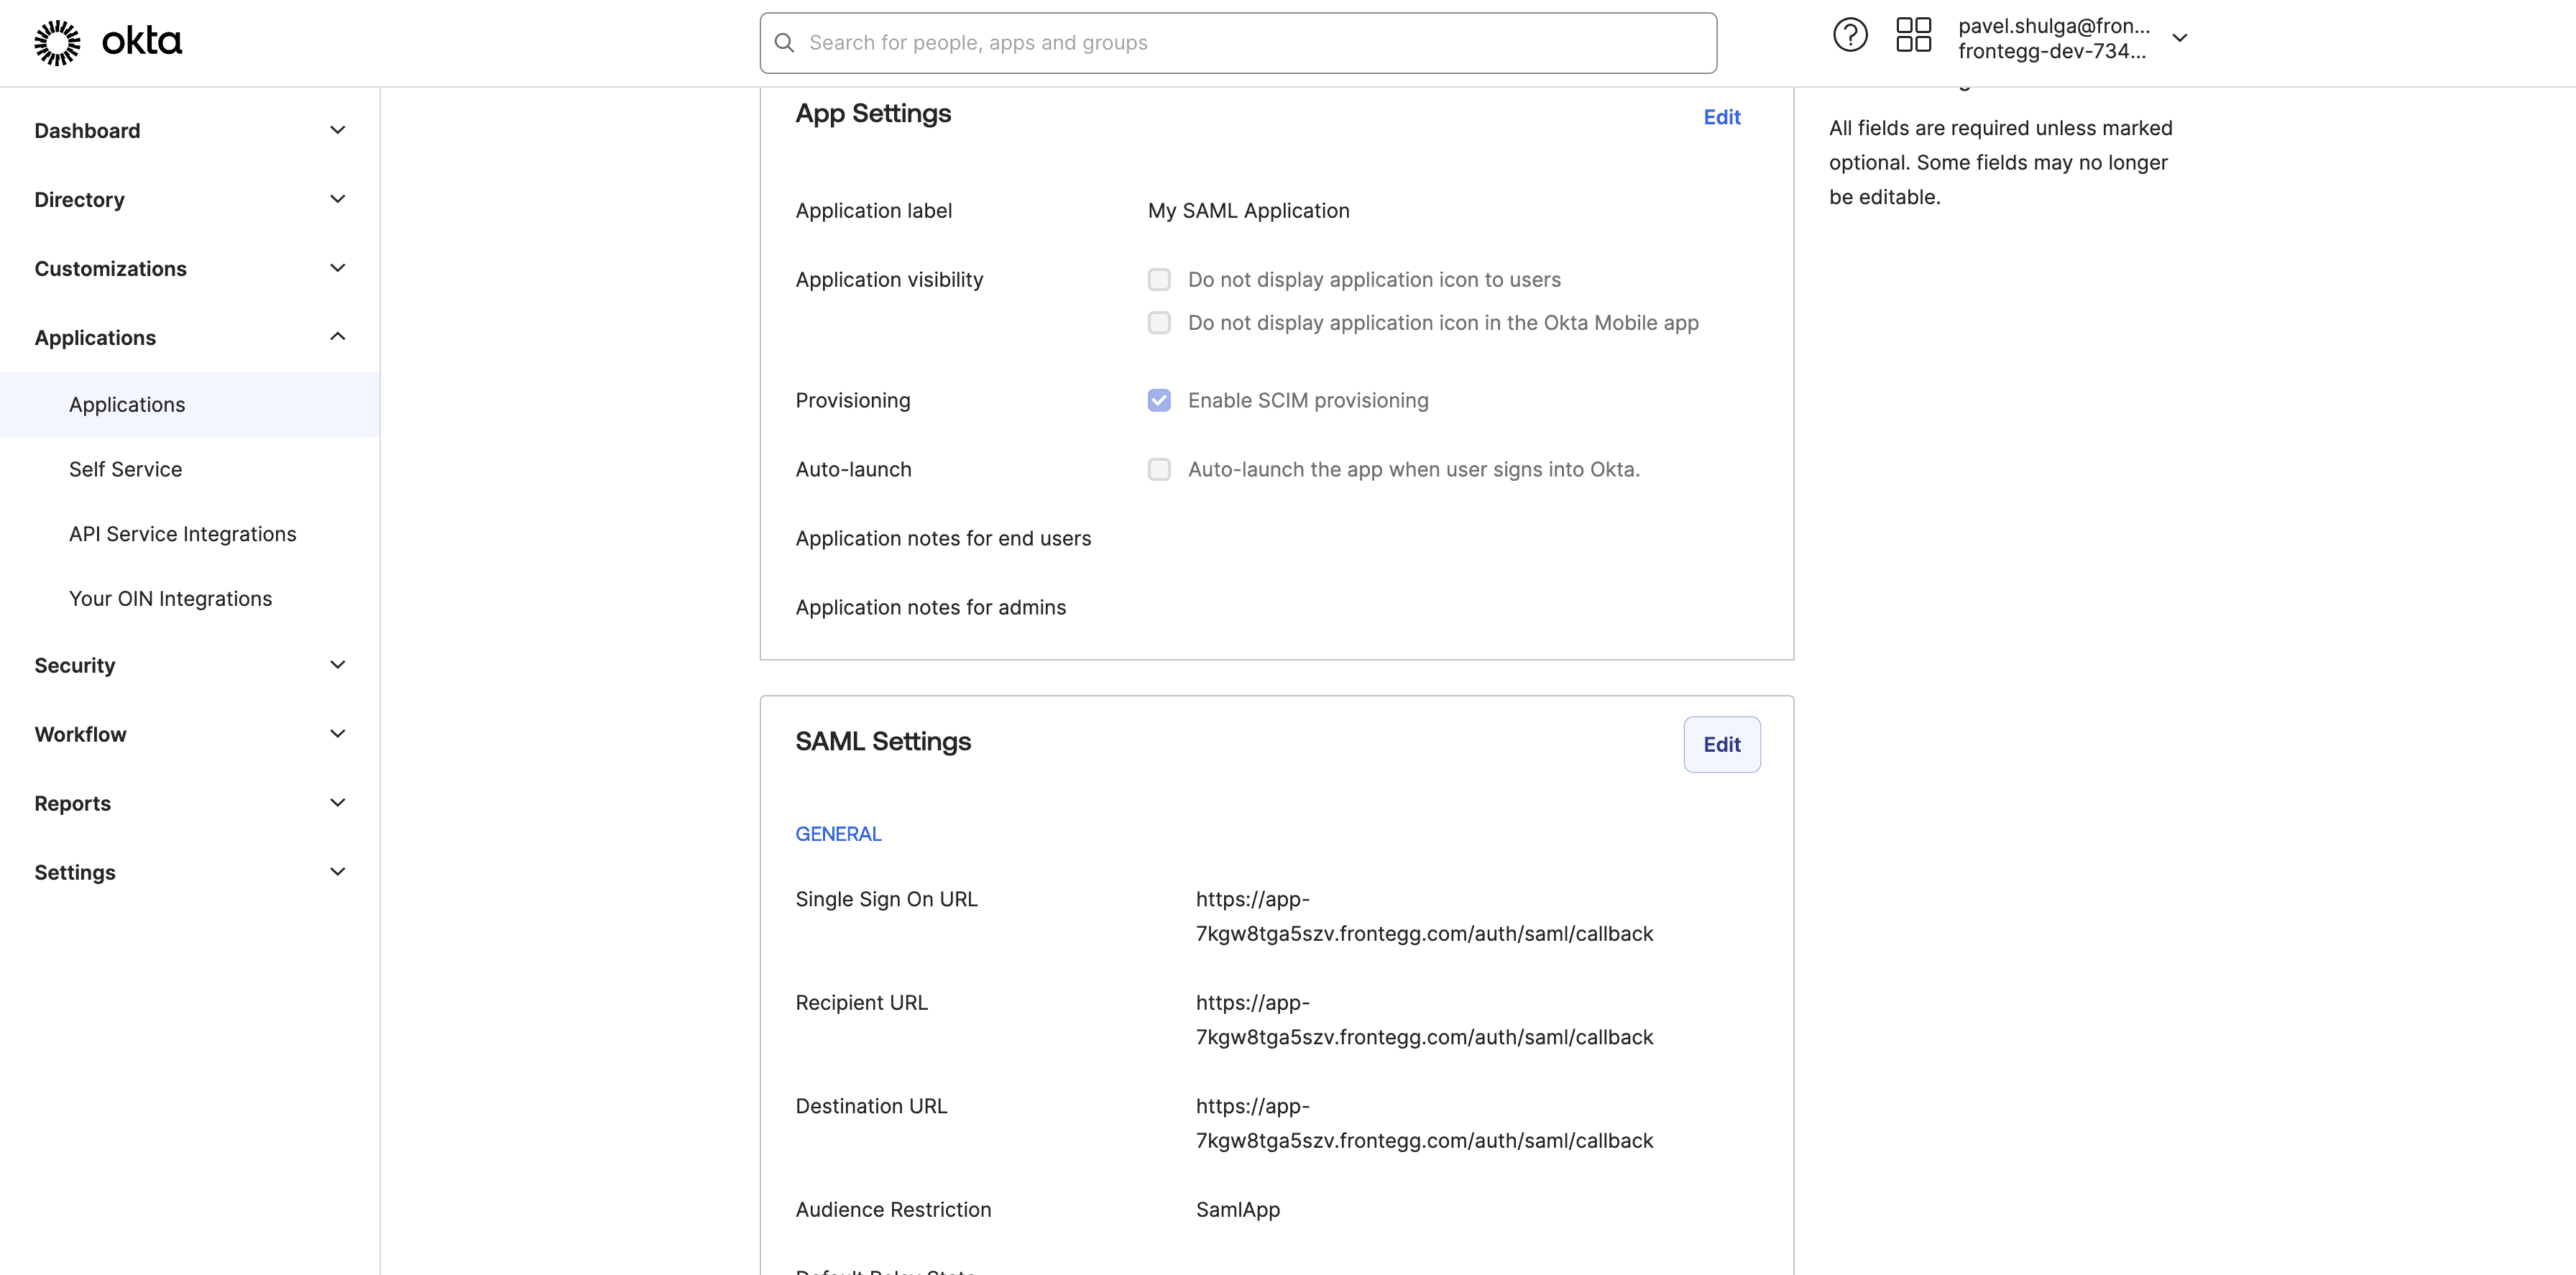Open the account menu chevron
This screenshot has width=2576, height=1275.
pos(2180,38)
